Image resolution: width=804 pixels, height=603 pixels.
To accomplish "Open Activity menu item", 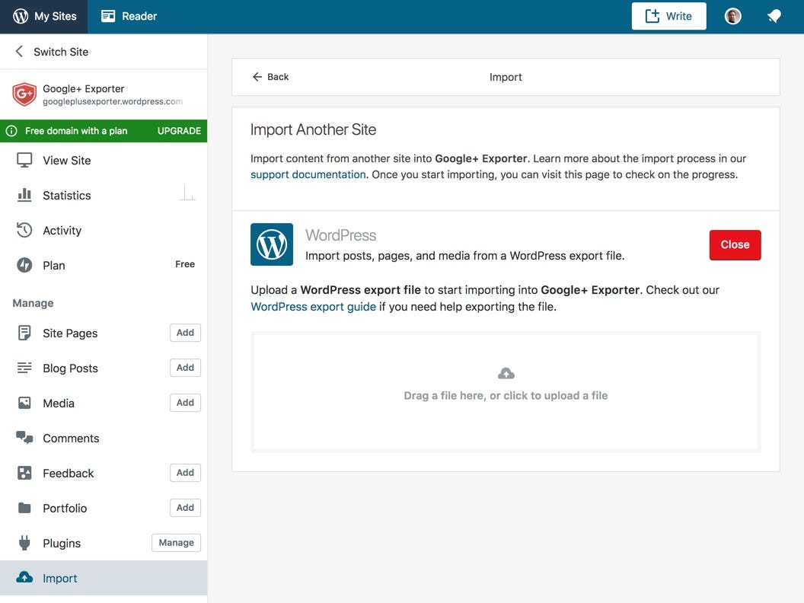I will [x=104, y=230].
